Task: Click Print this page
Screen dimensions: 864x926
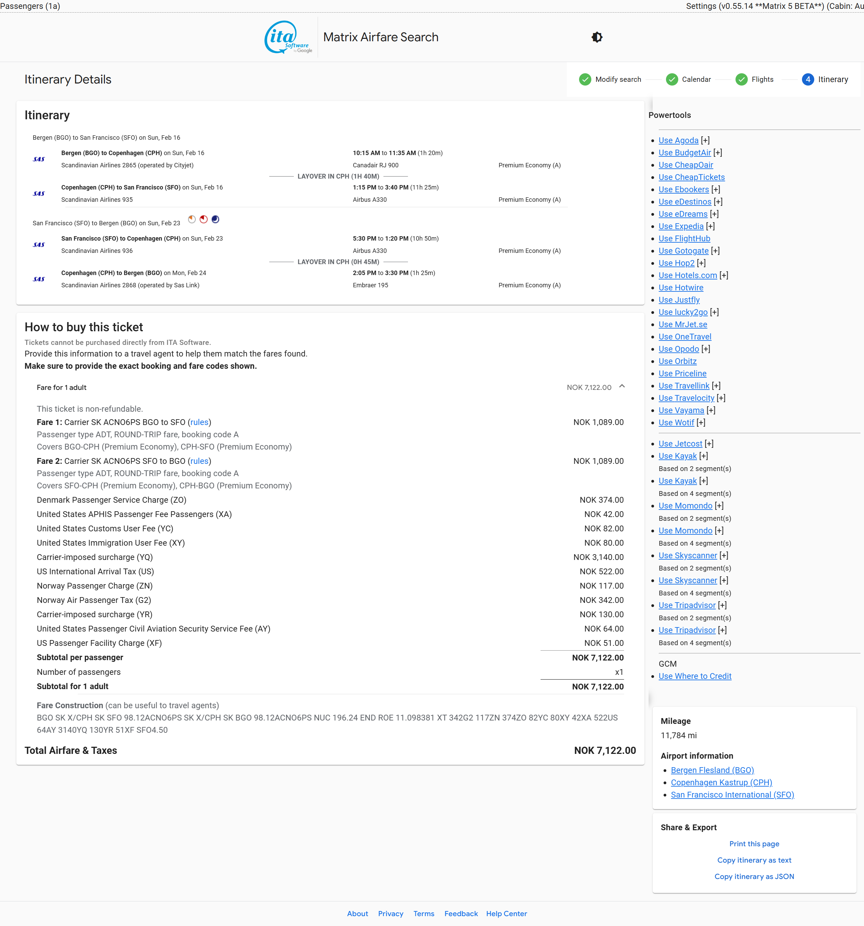Action: [x=754, y=844]
